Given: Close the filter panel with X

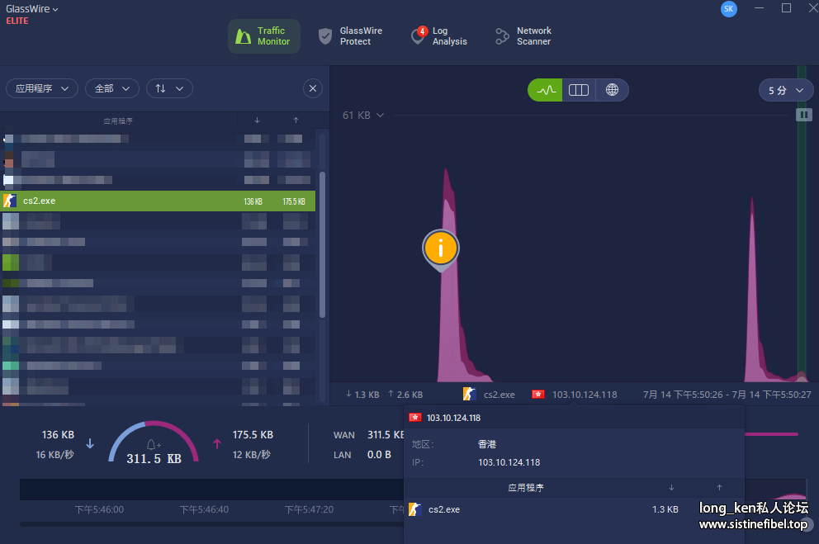Looking at the screenshot, I should pos(313,88).
